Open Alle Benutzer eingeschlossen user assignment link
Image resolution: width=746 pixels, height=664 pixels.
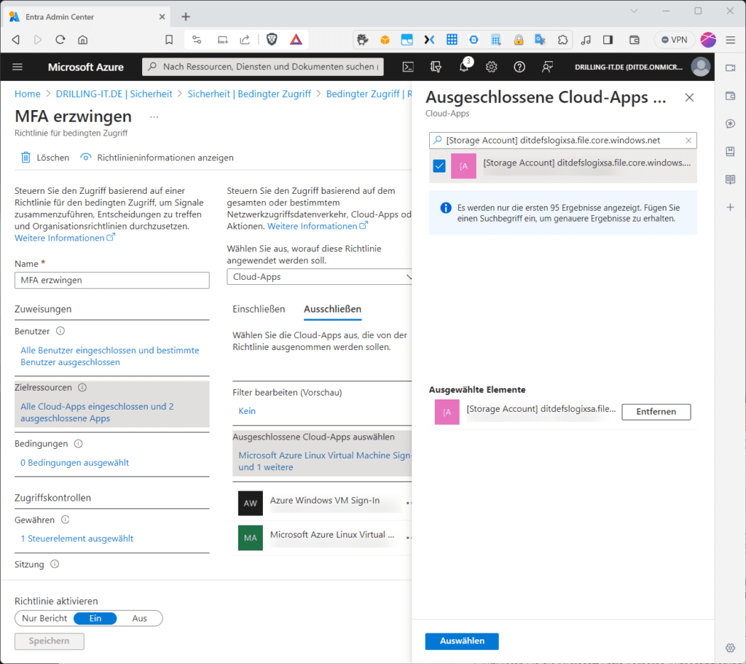(x=110, y=356)
